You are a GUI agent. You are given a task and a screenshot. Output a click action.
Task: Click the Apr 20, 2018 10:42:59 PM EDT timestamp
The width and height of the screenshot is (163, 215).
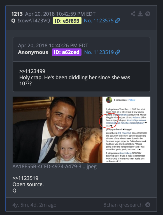[60, 14]
